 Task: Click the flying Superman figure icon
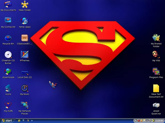53,85
